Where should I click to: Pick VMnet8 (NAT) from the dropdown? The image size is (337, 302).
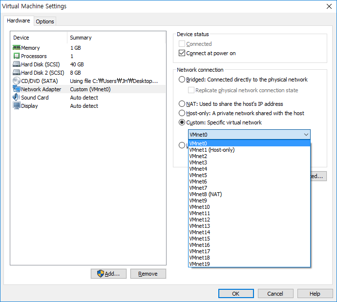point(249,194)
